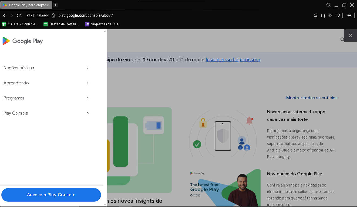Click the PRIVADO private mode badge
Screen dimensions: 357x207
42,16
